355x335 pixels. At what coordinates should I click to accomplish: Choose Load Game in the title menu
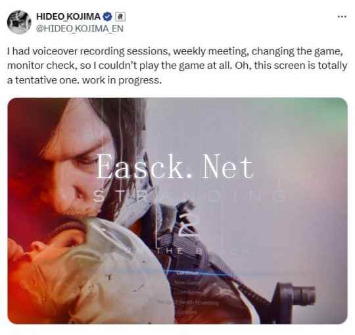186,292
